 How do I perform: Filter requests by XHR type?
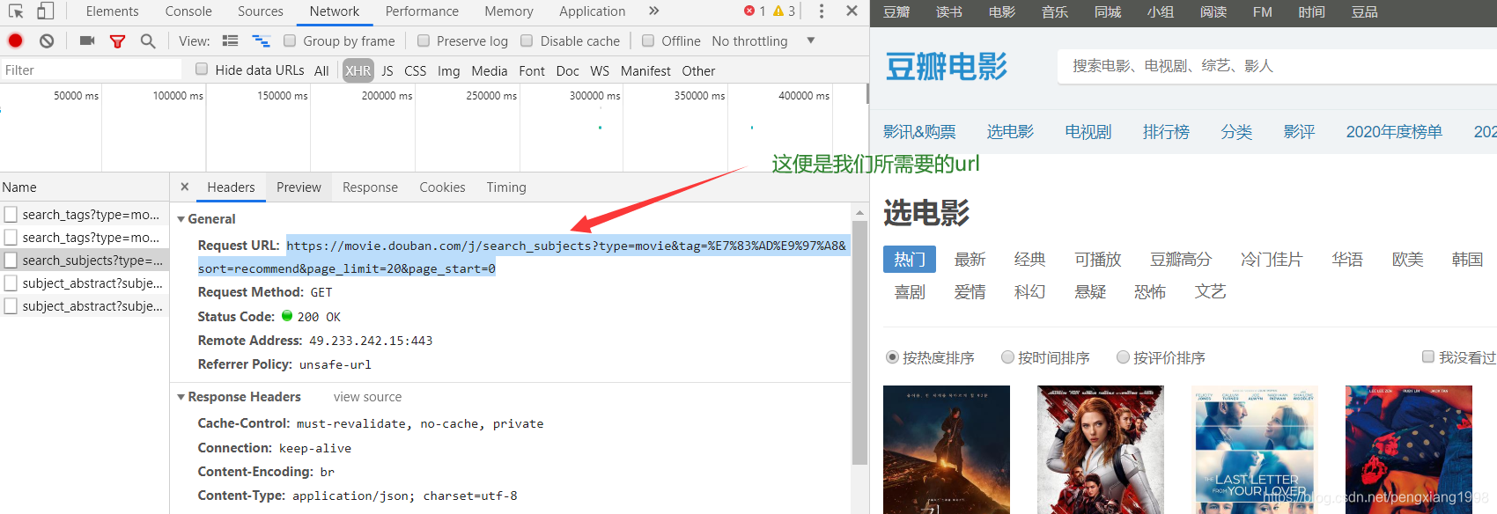tap(358, 70)
